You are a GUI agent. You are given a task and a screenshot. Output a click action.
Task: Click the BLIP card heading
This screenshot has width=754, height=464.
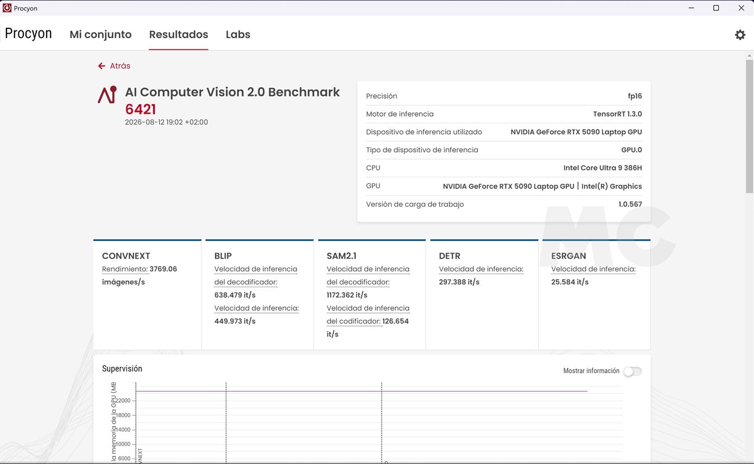coord(223,256)
